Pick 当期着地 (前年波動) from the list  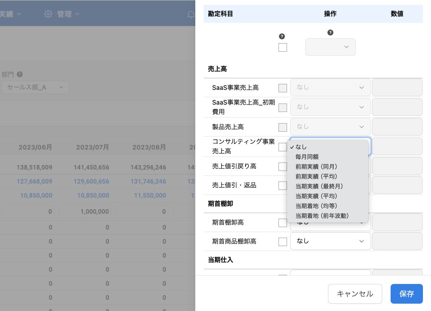coord(322,216)
